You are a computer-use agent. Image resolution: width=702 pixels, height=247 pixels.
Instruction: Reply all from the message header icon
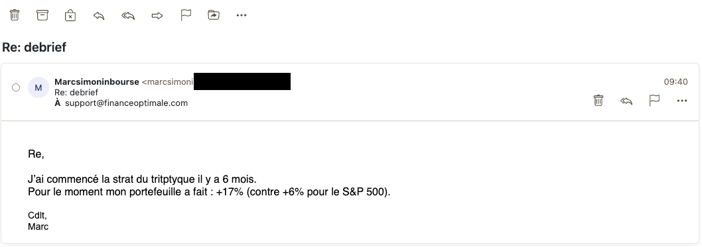[x=626, y=101]
